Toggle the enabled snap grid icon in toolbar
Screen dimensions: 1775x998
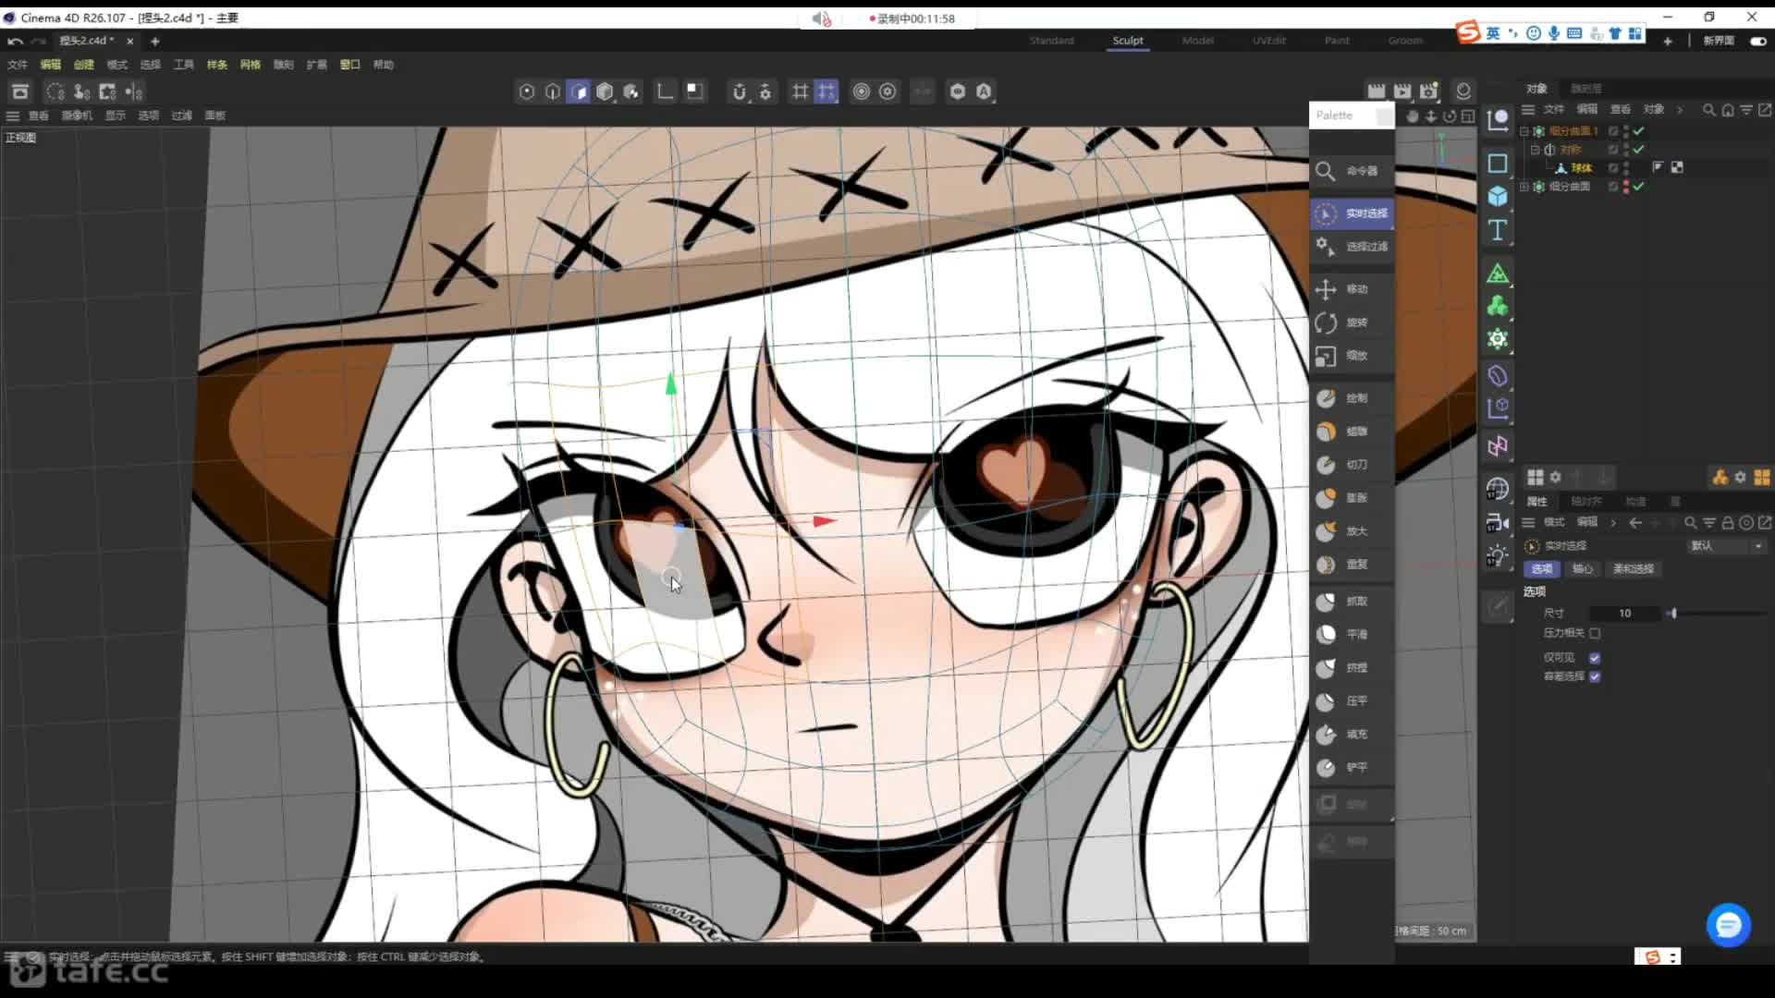click(826, 91)
